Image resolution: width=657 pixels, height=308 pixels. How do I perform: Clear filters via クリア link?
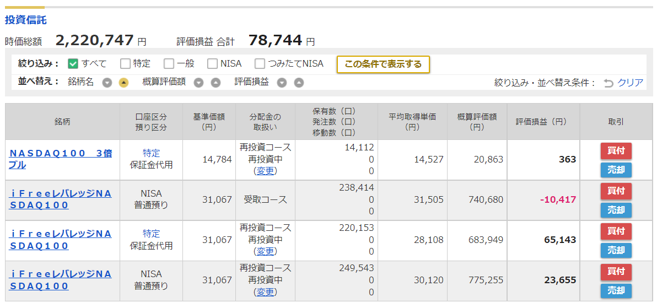point(630,83)
